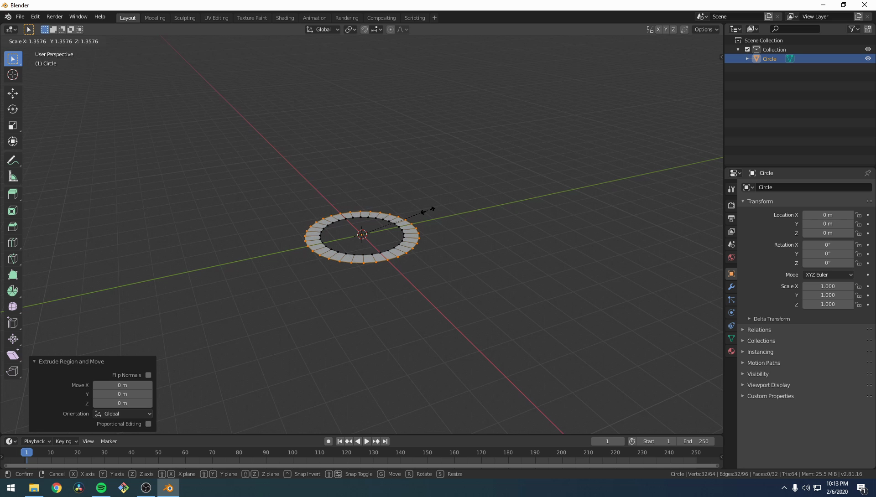Open the Modifier properties wrench tab
This screenshot has height=497, width=876.
pyautogui.click(x=731, y=287)
